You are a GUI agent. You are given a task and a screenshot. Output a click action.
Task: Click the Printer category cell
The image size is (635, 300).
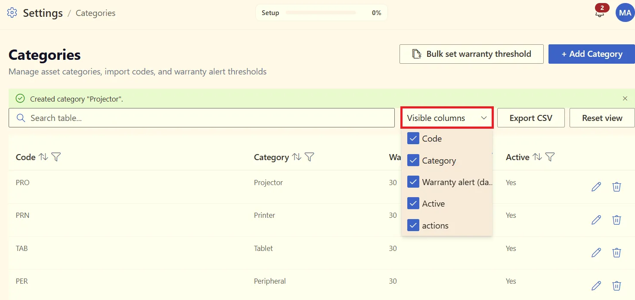264,215
